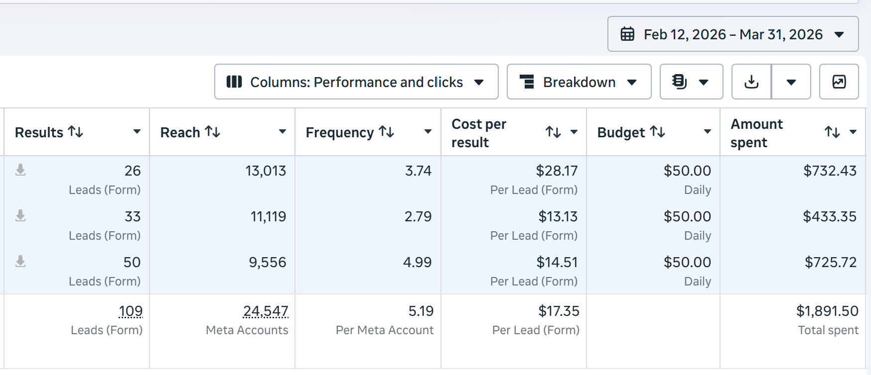Click the export download icon button

tap(751, 82)
